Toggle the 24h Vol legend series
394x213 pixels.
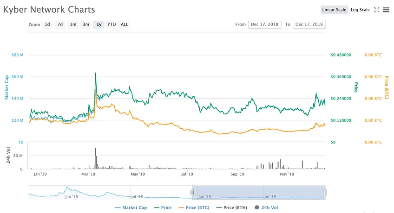[x=266, y=207]
